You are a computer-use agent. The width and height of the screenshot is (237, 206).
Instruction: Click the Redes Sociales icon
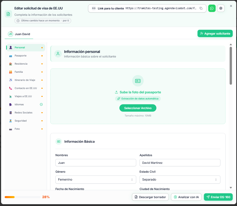pyautogui.click(x=10, y=113)
